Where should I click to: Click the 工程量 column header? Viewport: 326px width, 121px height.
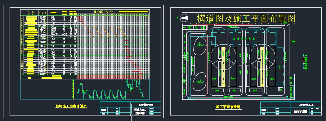(x=42, y=13)
